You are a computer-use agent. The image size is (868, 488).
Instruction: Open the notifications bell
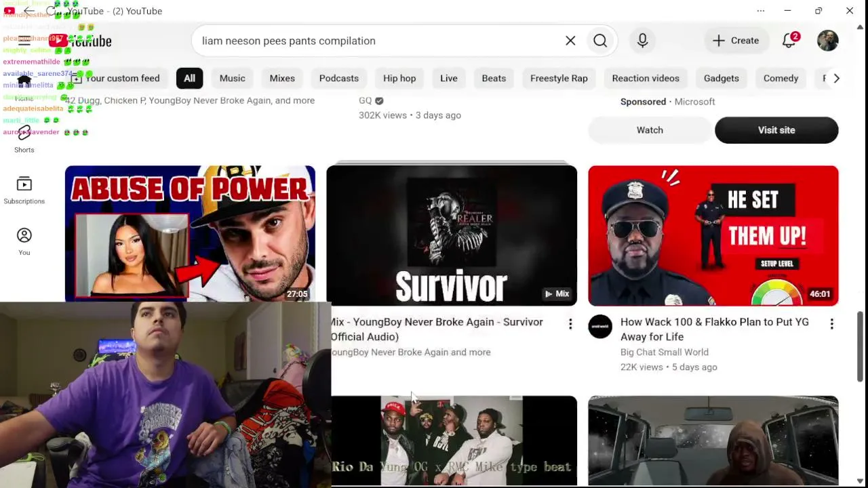[x=789, y=41]
